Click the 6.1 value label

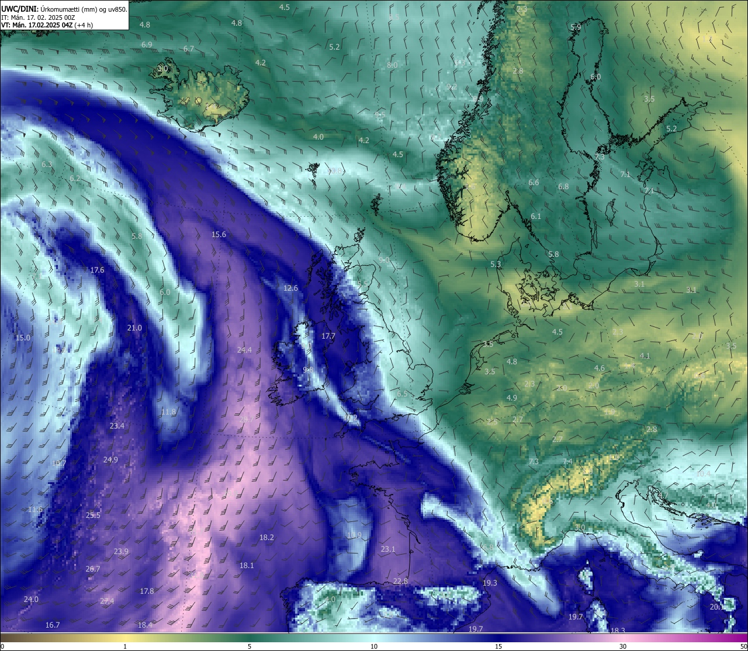(x=536, y=217)
